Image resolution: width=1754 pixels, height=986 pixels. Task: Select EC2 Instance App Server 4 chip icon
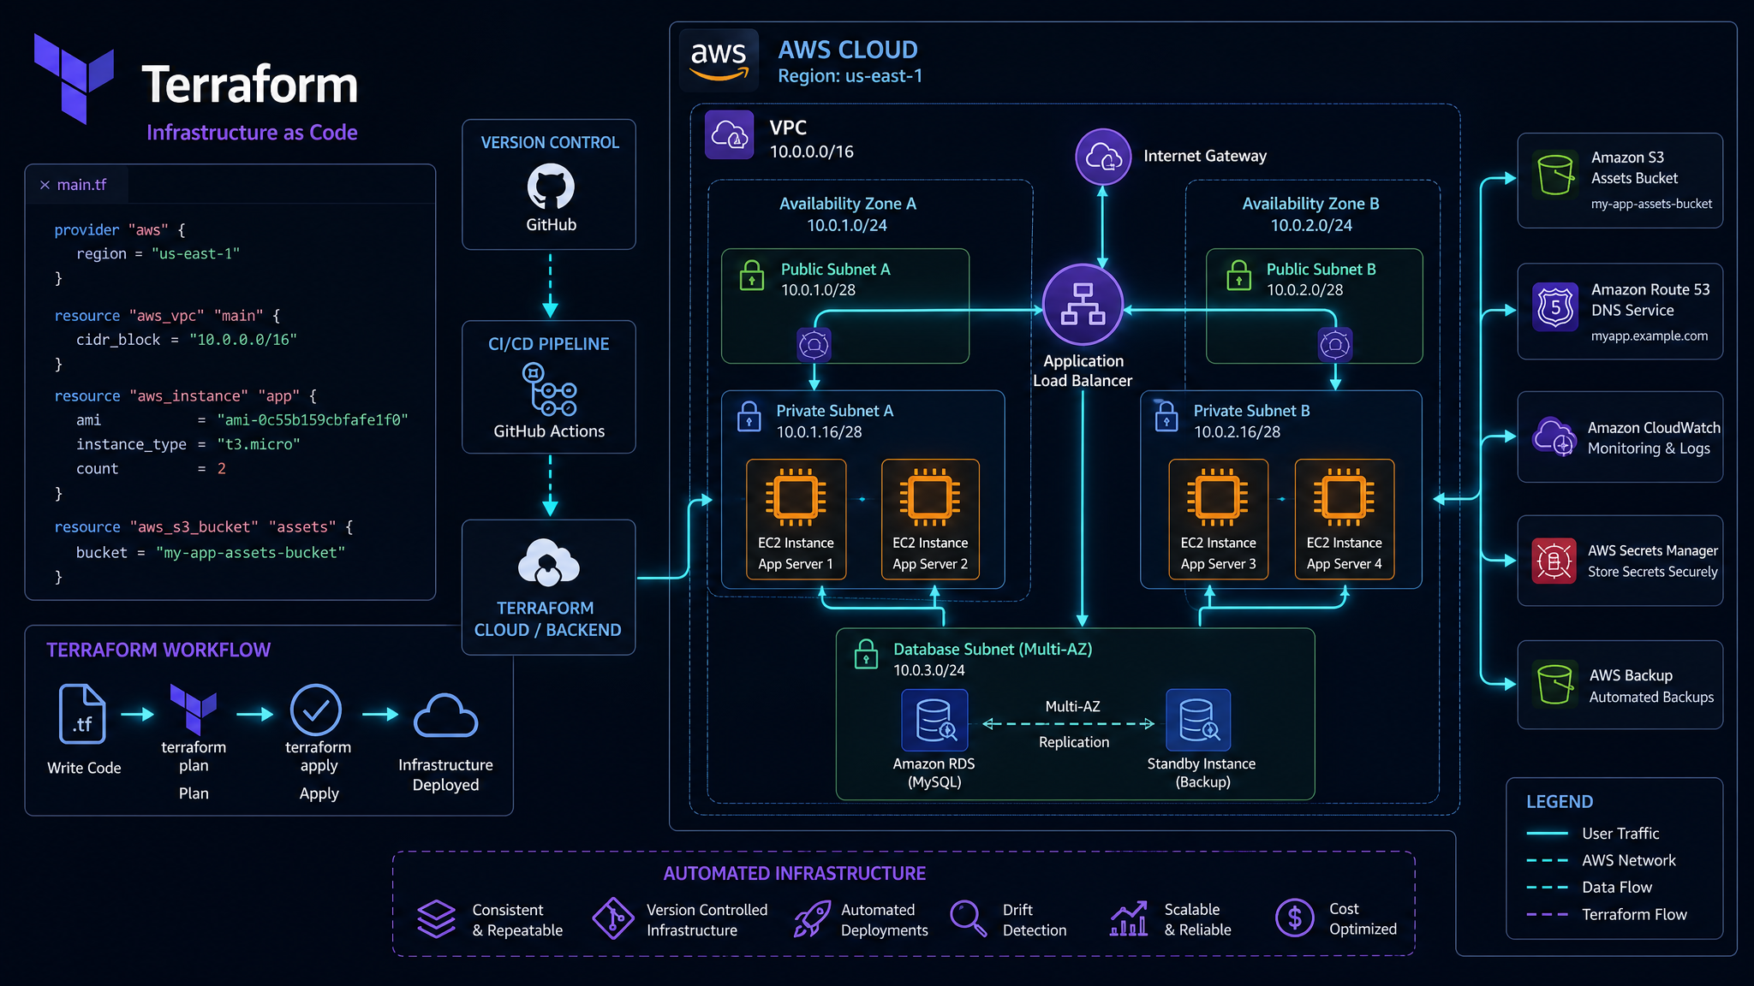(1344, 496)
